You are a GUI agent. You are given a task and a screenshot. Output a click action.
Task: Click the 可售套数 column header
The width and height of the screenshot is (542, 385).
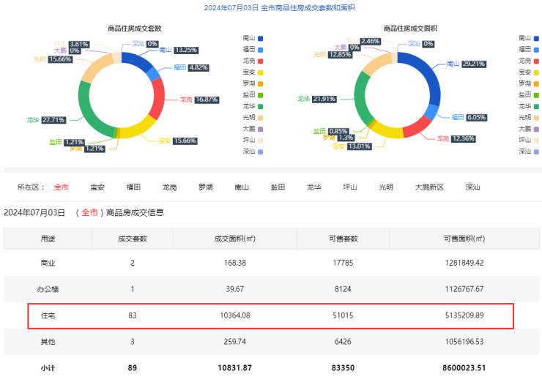click(341, 239)
